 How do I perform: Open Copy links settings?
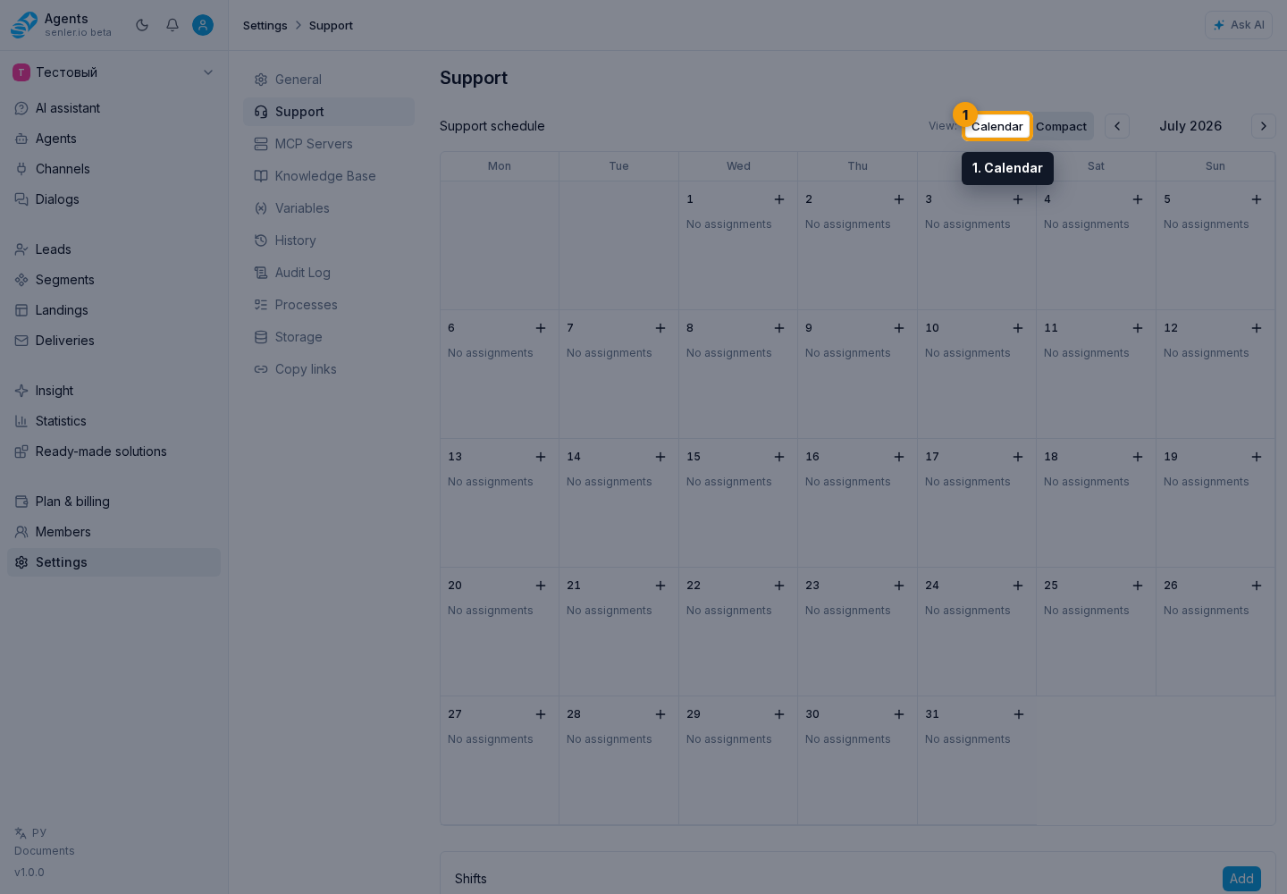point(329,369)
